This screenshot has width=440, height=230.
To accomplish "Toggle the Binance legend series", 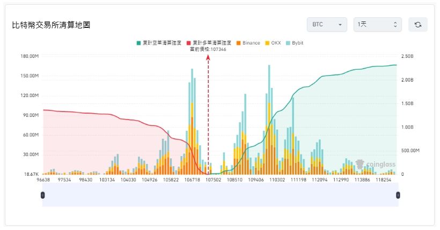I will click(x=248, y=43).
